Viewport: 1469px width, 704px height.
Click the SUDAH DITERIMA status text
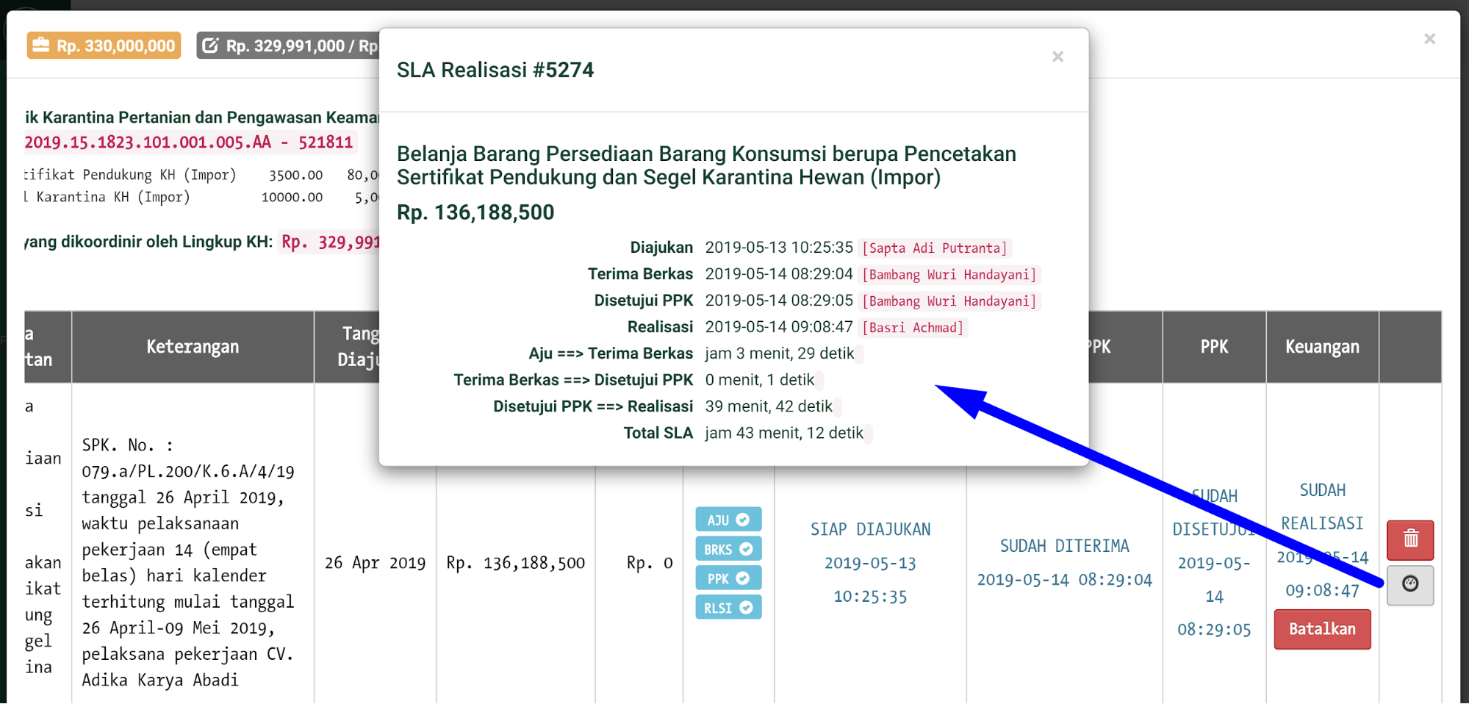(x=1064, y=546)
